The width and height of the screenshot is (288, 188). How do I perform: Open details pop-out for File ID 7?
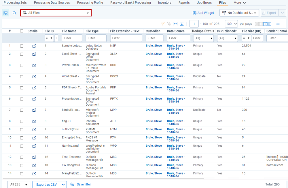pyautogui.click(x=34, y=110)
